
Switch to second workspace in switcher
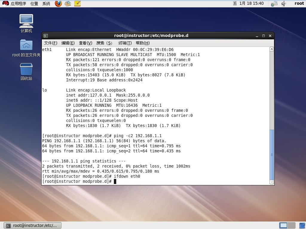[291, 225]
